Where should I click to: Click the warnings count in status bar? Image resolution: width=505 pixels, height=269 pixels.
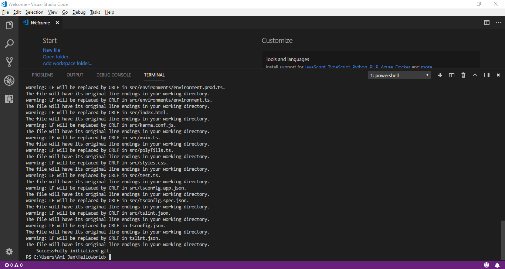18,265
